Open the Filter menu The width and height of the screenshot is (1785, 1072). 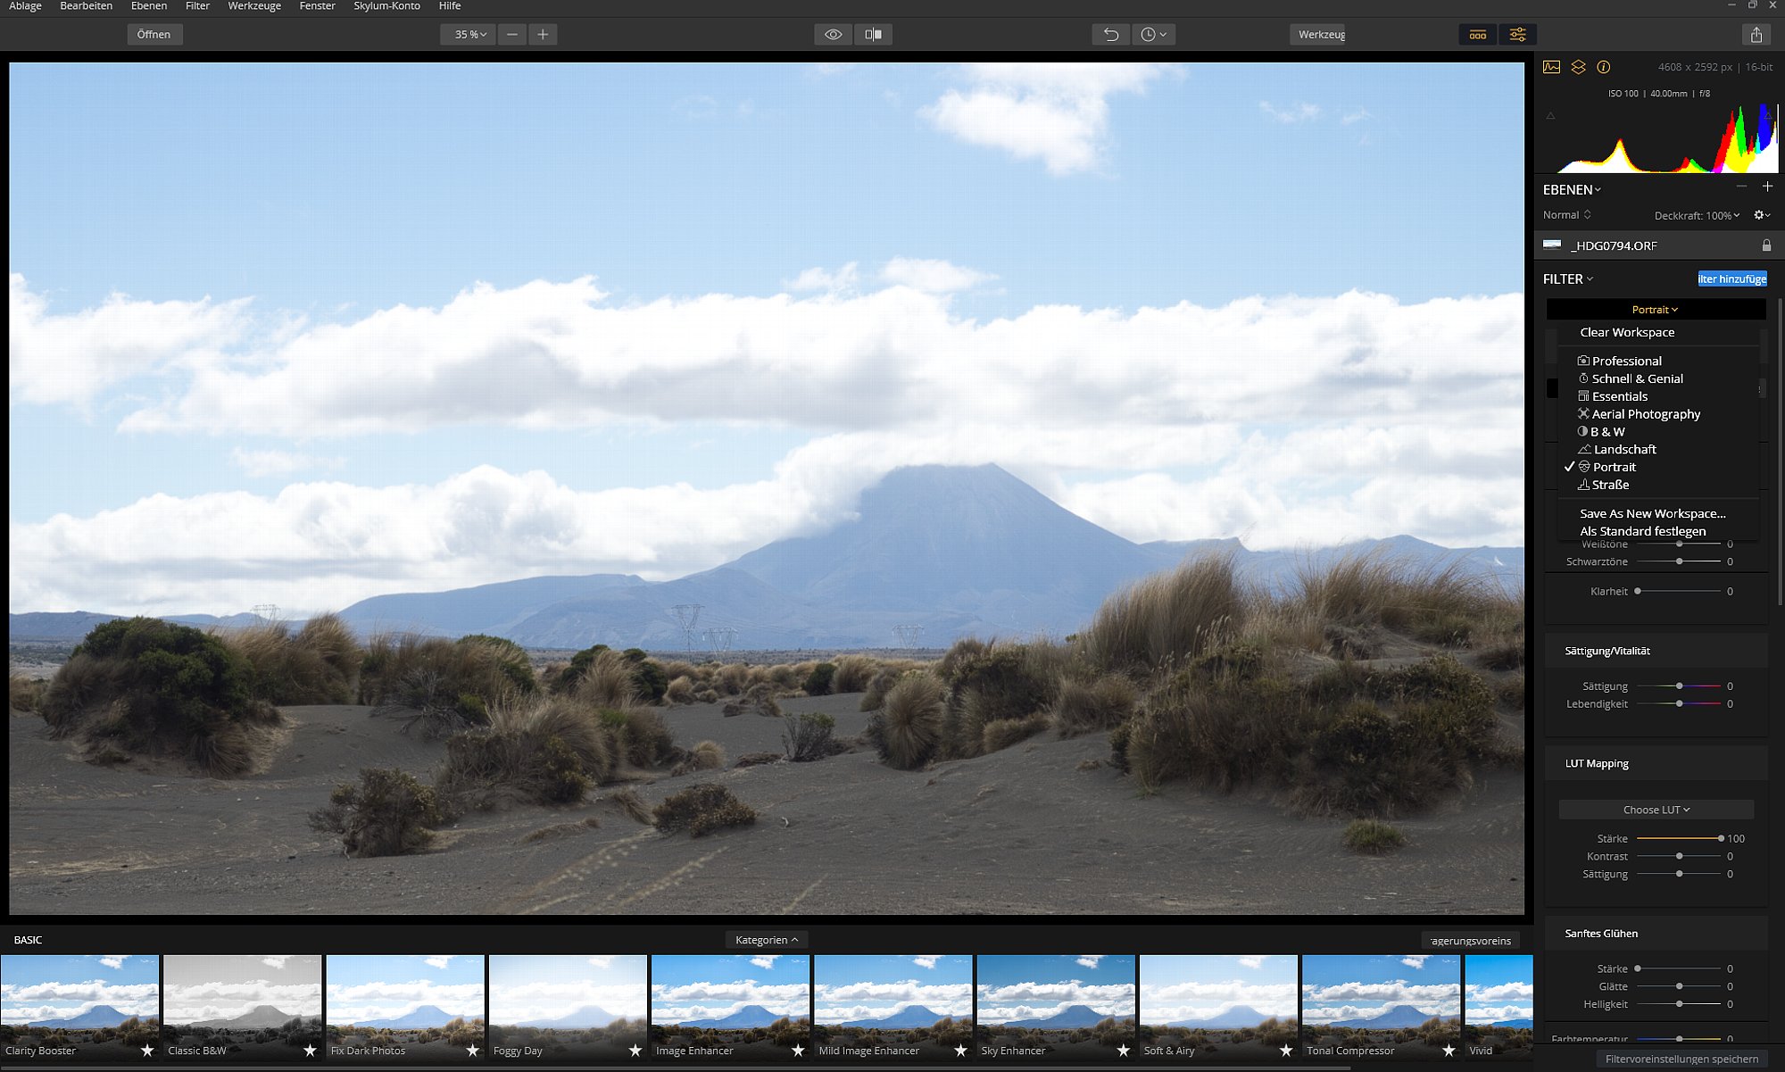tap(197, 6)
